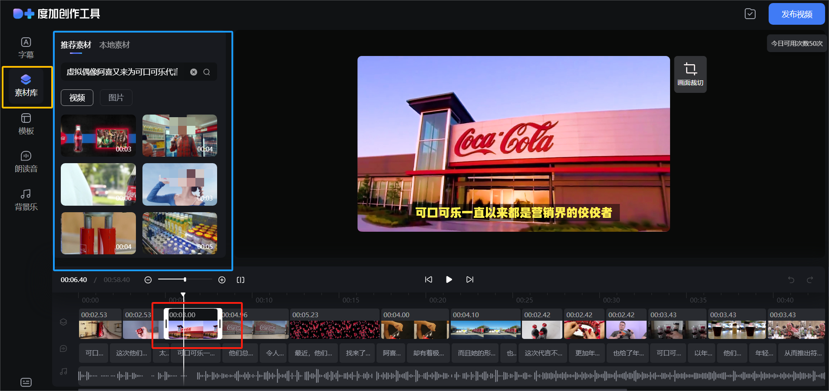Pick the red bottles closeup clip 00:04

(x=98, y=233)
